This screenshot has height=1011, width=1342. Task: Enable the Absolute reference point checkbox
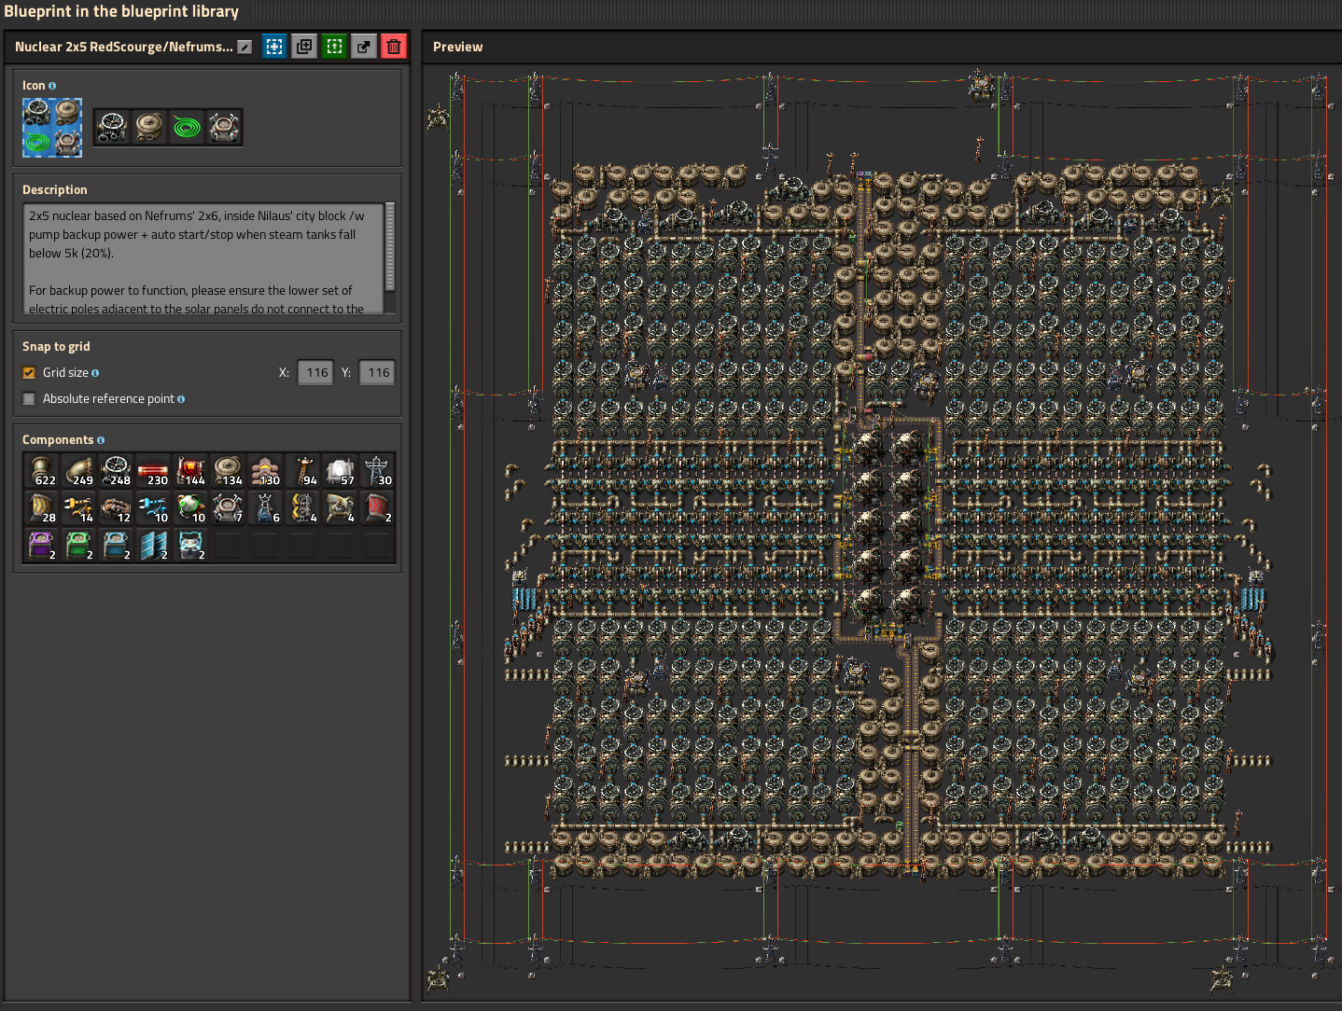coord(29,398)
